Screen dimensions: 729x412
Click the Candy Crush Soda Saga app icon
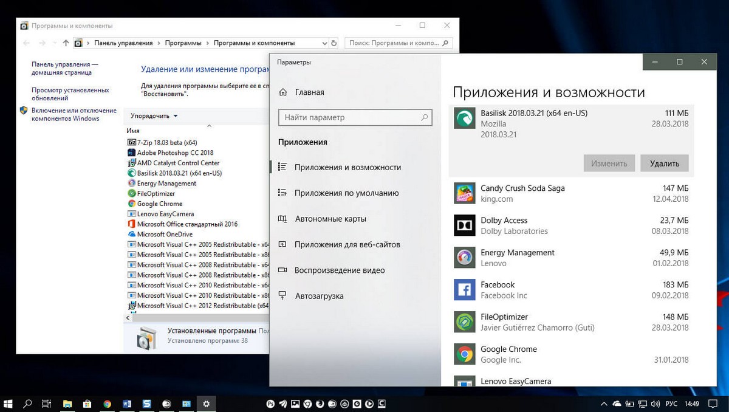tap(465, 193)
